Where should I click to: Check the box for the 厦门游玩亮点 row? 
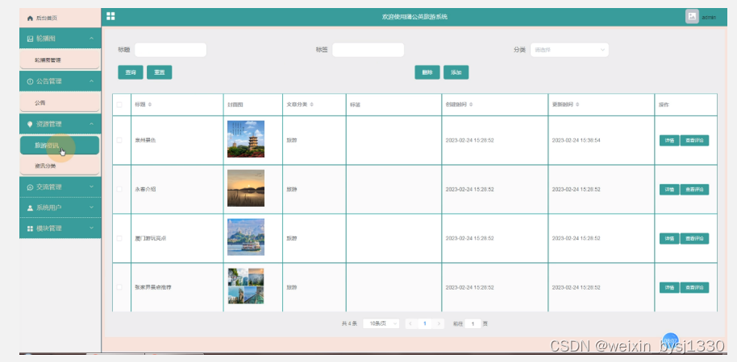click(119, 238)
